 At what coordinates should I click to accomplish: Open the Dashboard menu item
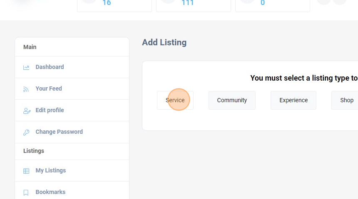tap(50, 67)
